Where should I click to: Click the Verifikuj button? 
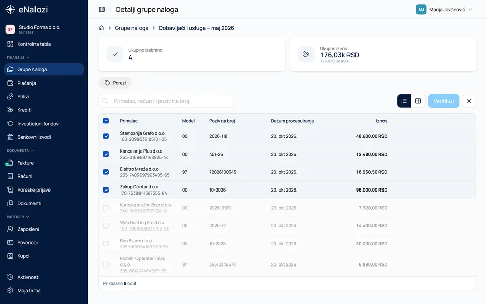(443, 101)
